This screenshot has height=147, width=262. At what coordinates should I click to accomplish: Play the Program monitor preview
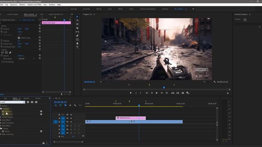point(157,93)
